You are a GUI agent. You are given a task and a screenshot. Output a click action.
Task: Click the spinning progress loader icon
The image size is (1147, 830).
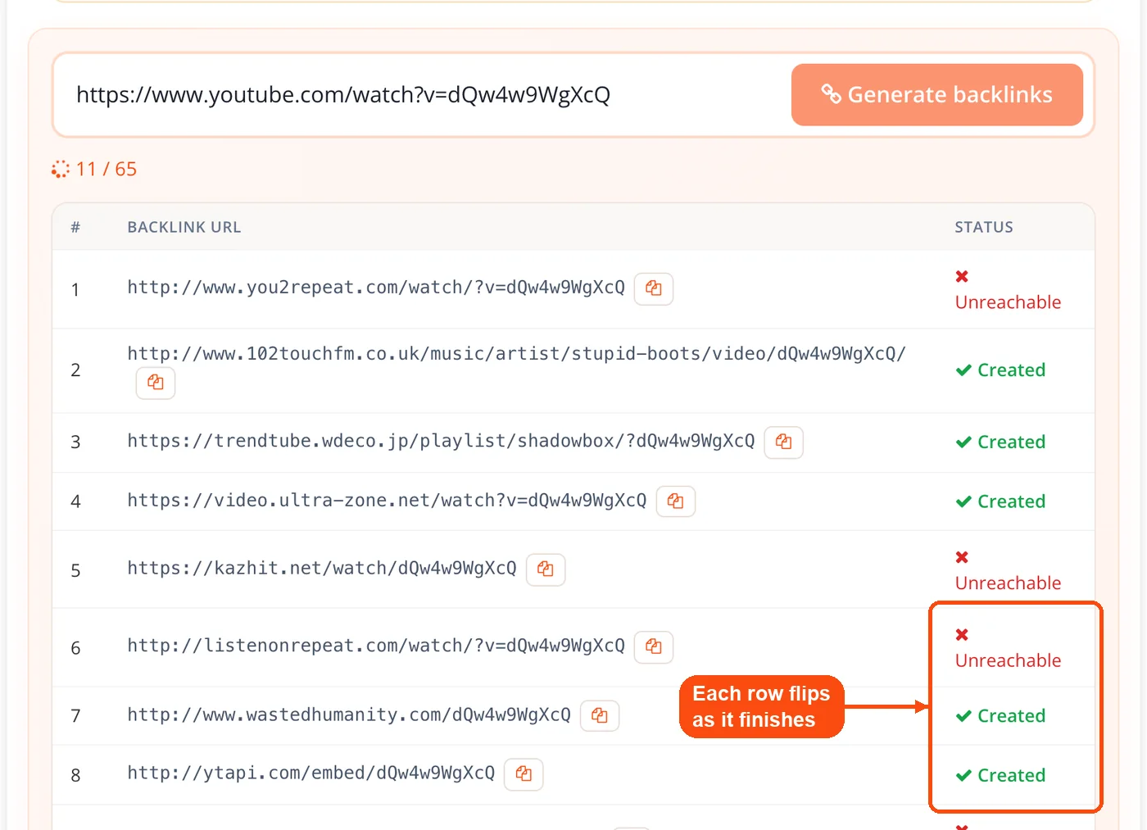pyautogui.click(x=61, y=170)
